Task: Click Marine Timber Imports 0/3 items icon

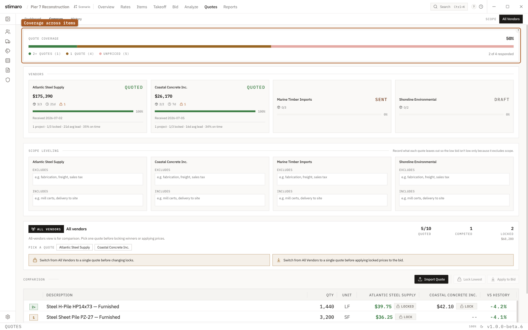Action: 279,107
